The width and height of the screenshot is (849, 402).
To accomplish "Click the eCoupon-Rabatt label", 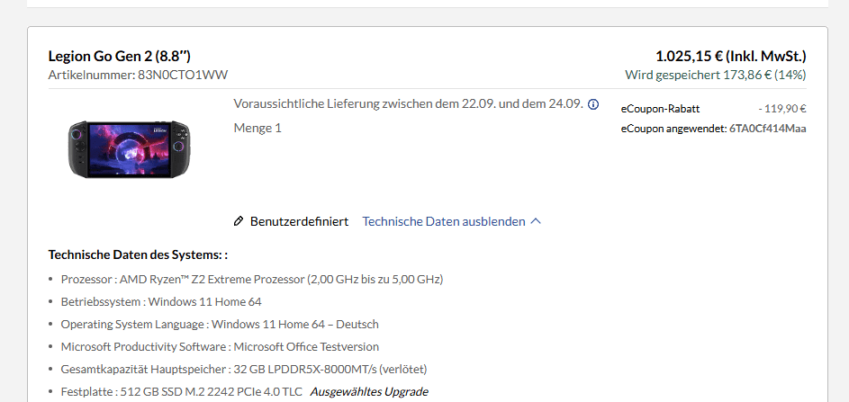I will pos(660,109).
